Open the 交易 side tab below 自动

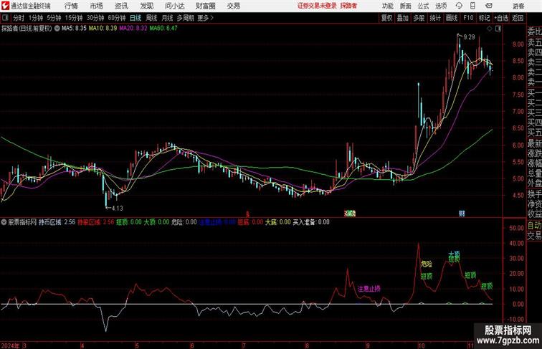point(534,236)
